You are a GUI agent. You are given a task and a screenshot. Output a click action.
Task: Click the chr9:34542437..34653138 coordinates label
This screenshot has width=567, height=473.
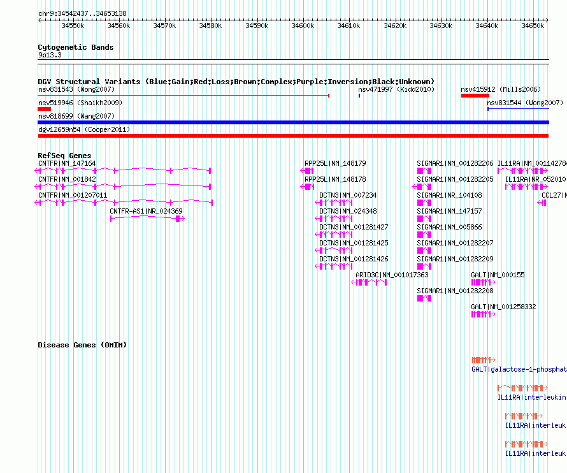[x=82, y=13]
